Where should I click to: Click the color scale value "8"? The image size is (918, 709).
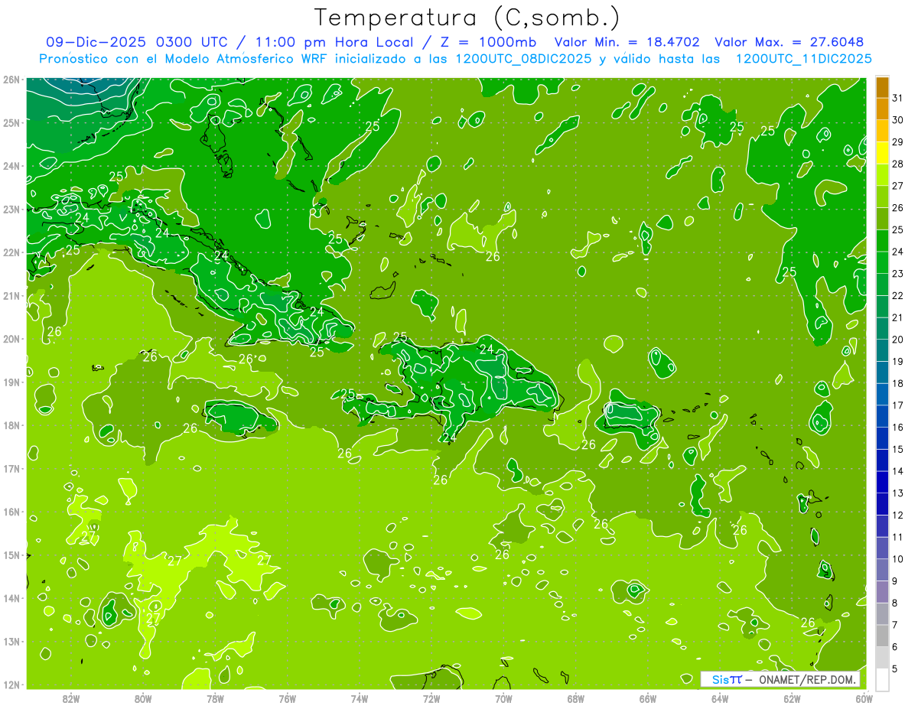(895, 603)
